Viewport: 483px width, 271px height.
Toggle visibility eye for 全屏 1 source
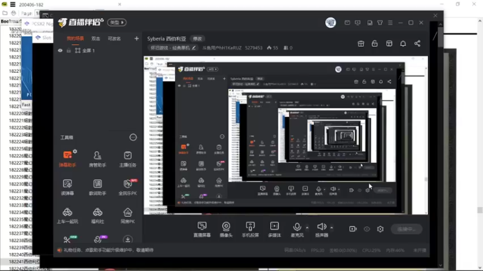(x=60, y=51)
